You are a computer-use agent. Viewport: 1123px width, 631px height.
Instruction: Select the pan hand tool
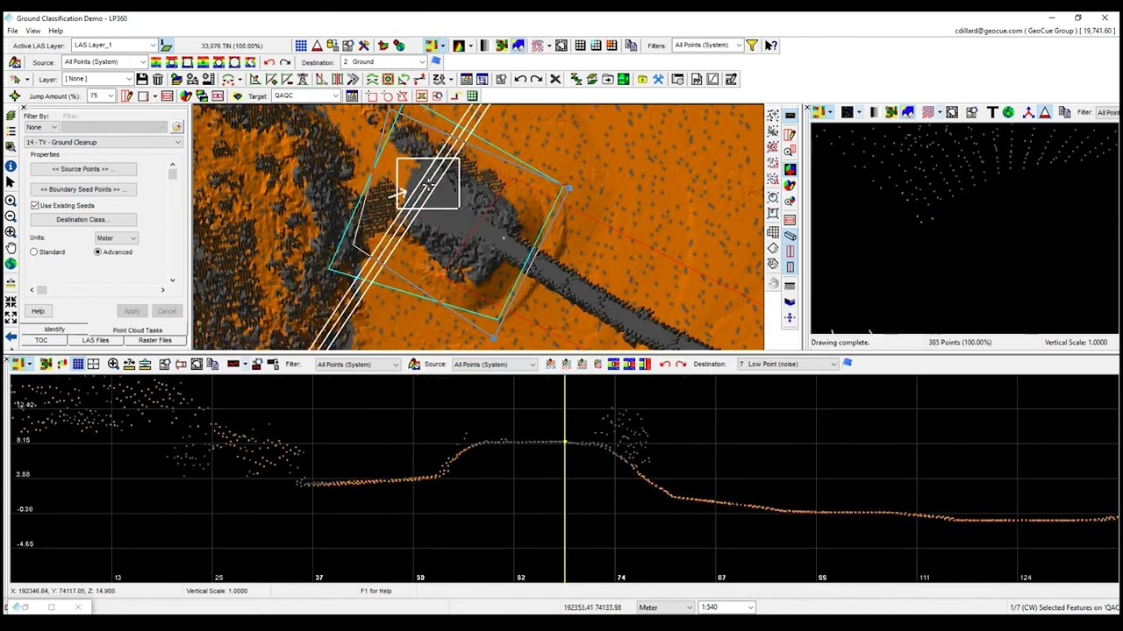click(11, 248)
